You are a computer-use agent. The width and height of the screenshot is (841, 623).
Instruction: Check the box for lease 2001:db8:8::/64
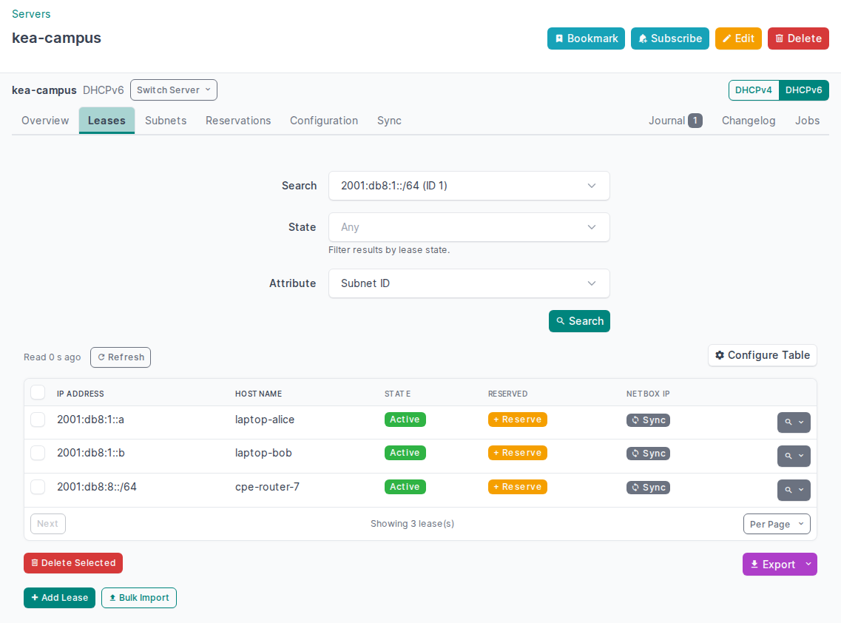coord(38,487)
